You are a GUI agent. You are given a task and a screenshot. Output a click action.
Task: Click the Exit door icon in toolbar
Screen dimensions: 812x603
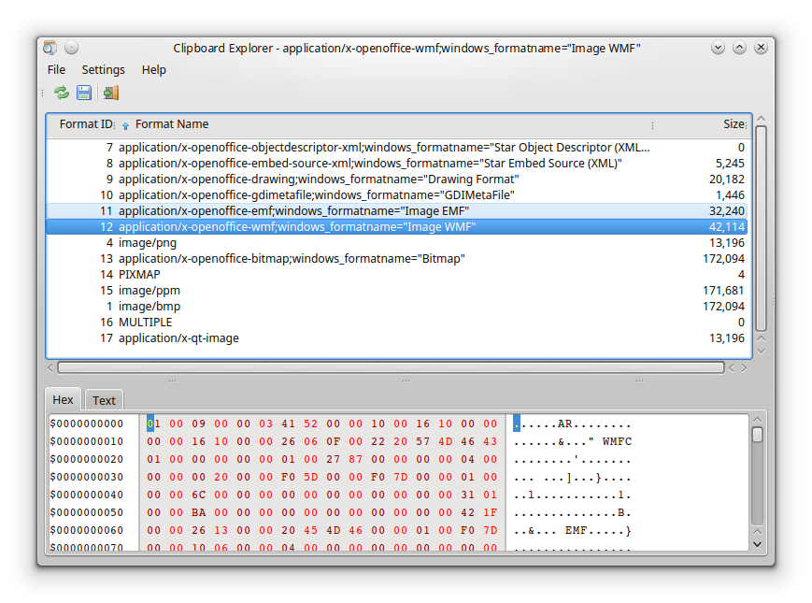click(111, 93)
